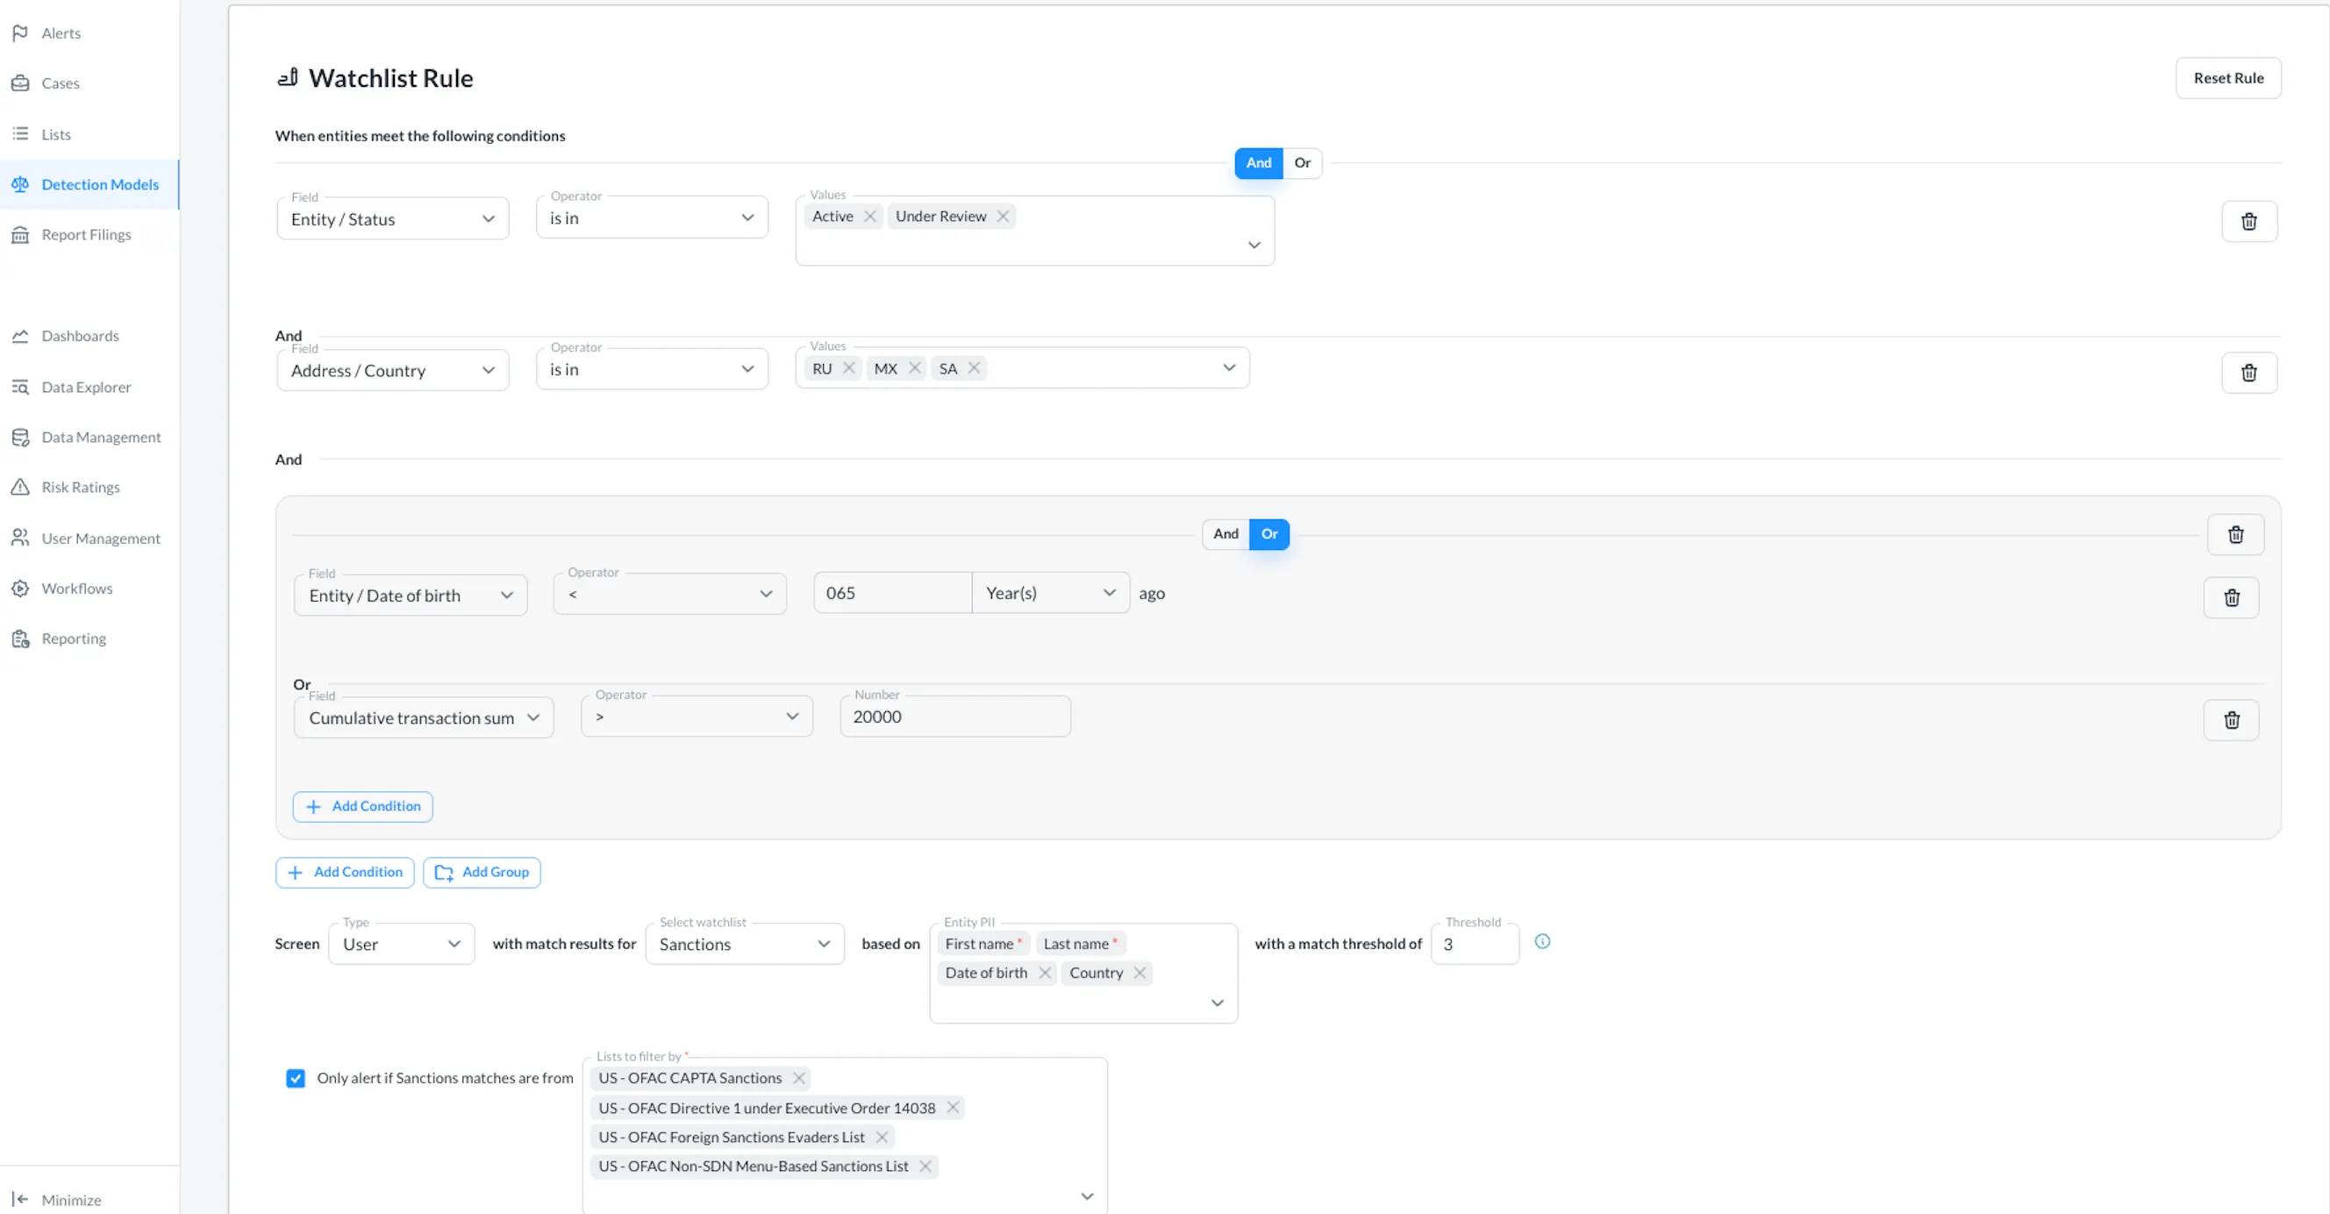This screenshot has width=2330, height=1214.
Task: Remove the Under Review status value
Action: 1002,216
